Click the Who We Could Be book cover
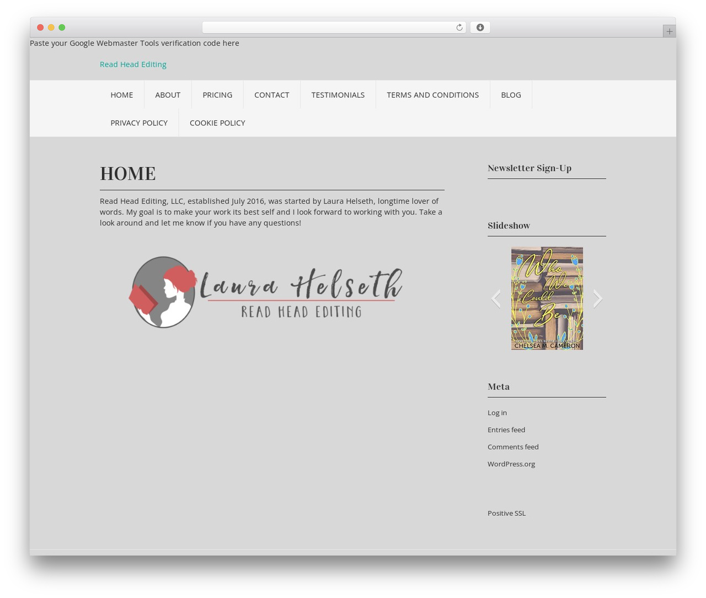706x598 pixels. tap(547, 298)
